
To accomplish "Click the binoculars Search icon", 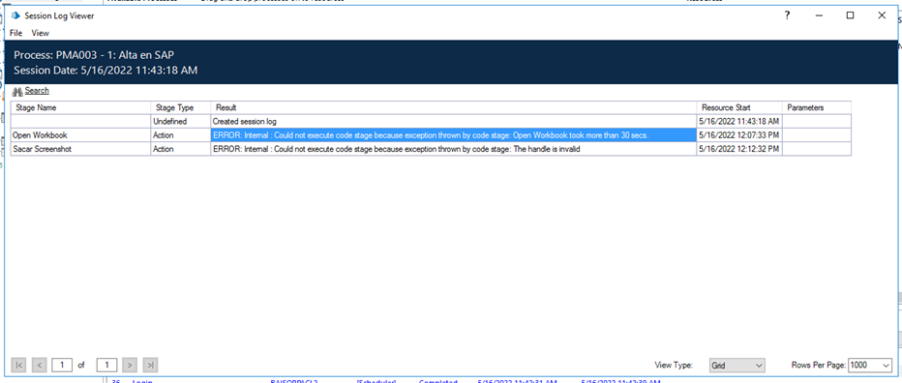I will tap(17, 91).
